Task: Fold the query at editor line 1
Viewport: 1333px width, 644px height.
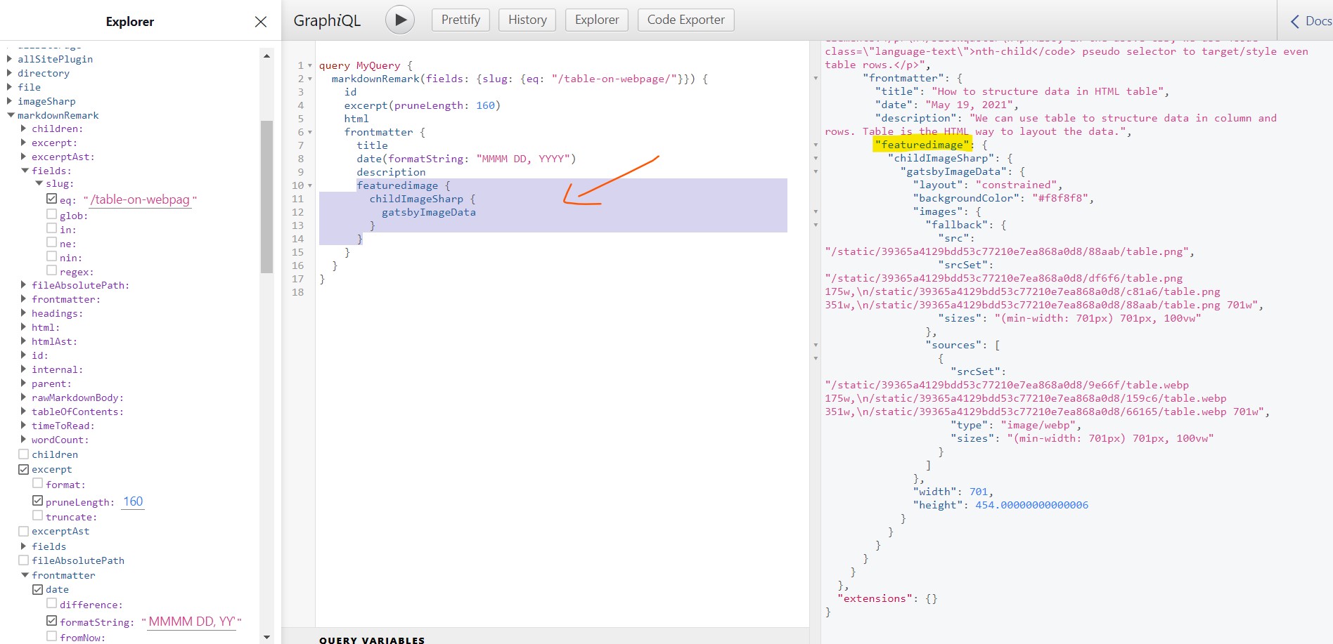Action: pyautogui.click(x=310, y=65)
